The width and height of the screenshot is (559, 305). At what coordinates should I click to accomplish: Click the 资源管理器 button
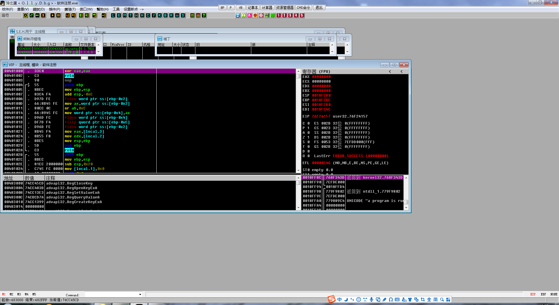pyautogui.click(x=285, y=8)
